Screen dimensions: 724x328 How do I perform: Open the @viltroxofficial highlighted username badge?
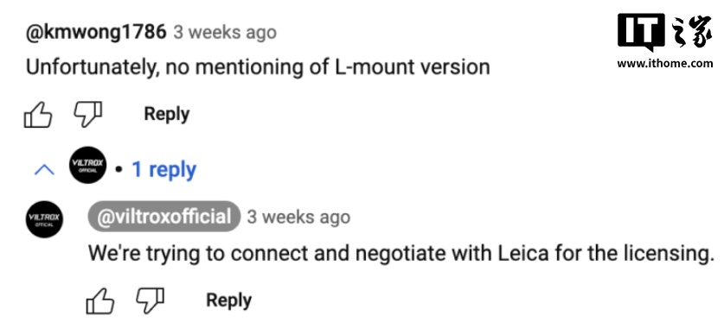(x=164, y=217)
